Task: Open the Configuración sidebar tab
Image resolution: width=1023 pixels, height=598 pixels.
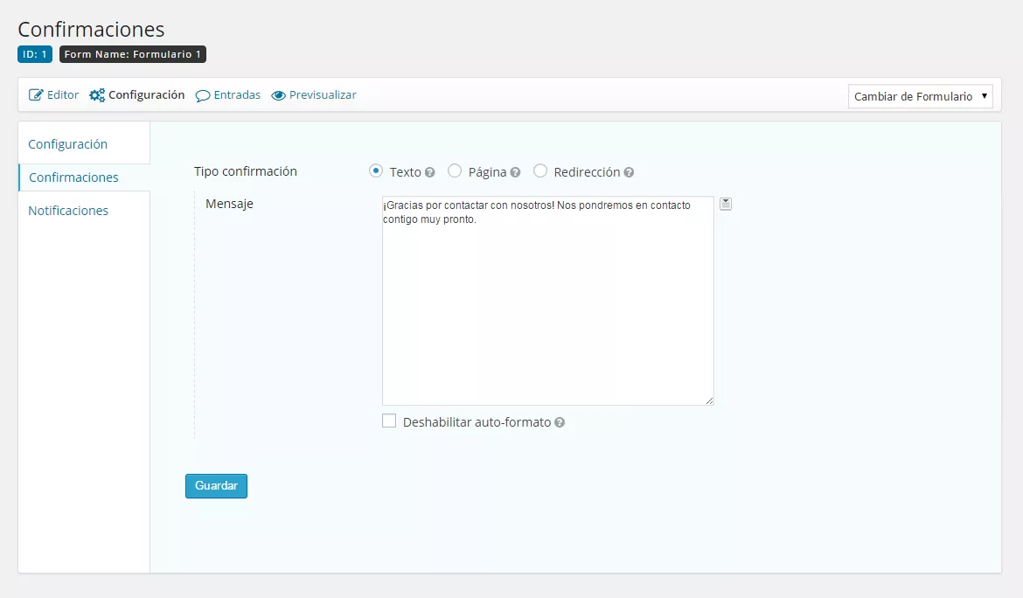Action: click(x=67, y=144)
